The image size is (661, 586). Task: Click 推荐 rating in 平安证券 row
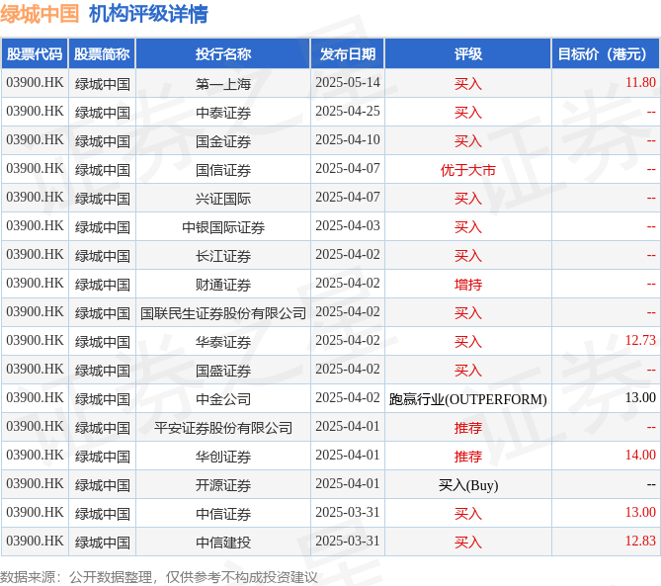pyautogui.click(x=468, y=428)
